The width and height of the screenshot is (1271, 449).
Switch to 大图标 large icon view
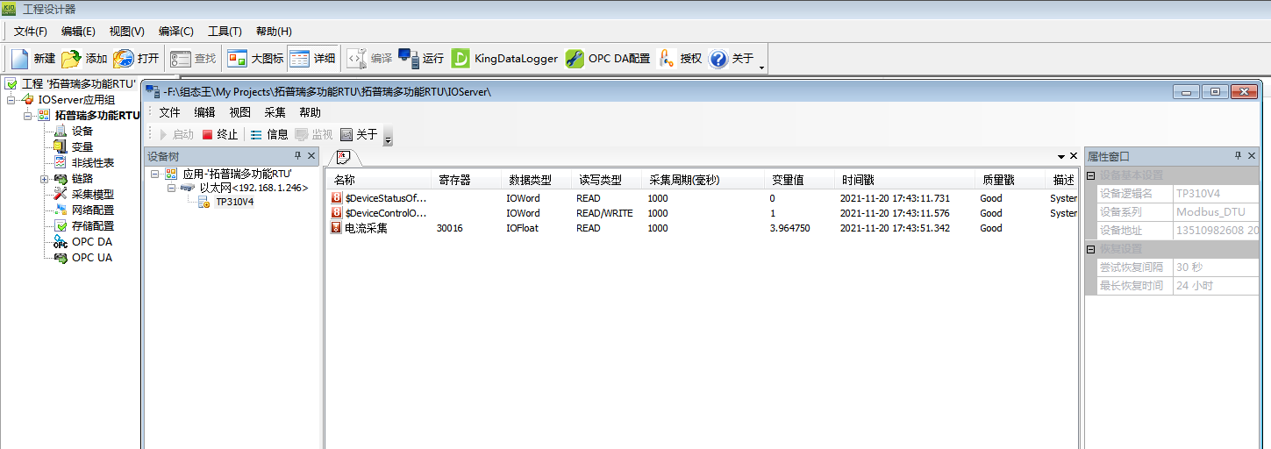tap(238, 59)
